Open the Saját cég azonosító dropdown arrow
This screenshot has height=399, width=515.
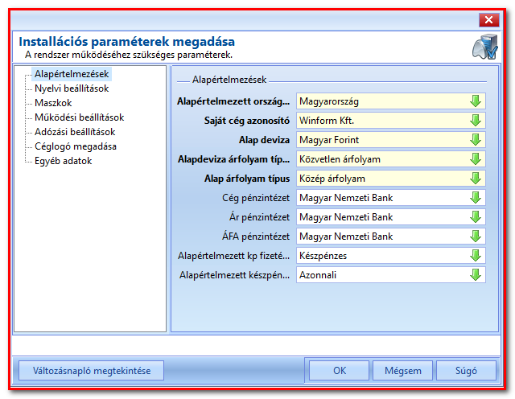click(476, 121)
